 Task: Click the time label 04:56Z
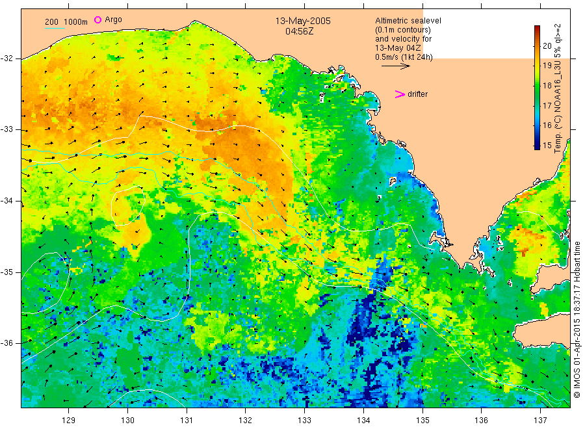click(299, 31)
